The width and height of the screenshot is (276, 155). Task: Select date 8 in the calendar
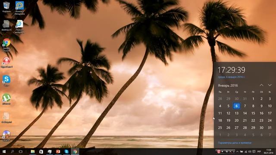pos(253,106)
